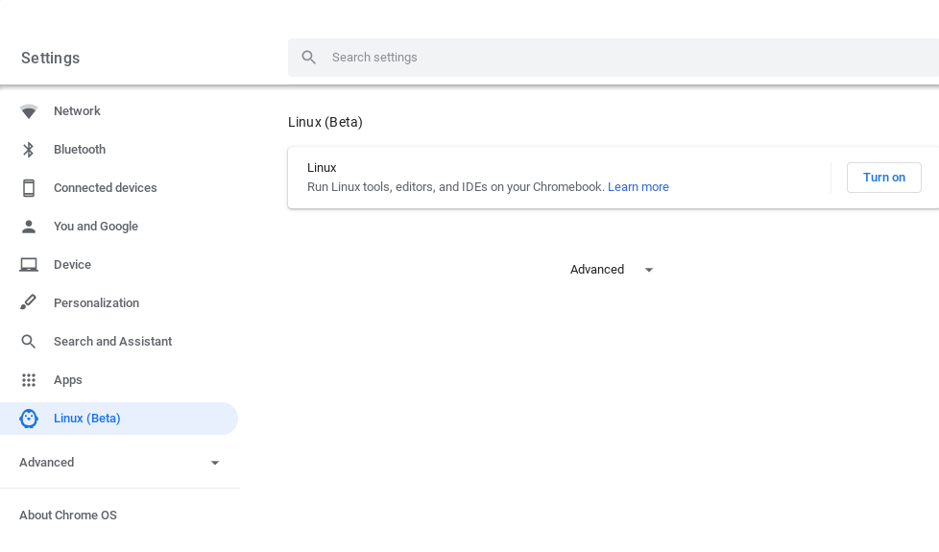Image resolution: width=939 pixels, height=552 pixels.
Task: Open the Personalization settings label
Action: coord(96,303)
